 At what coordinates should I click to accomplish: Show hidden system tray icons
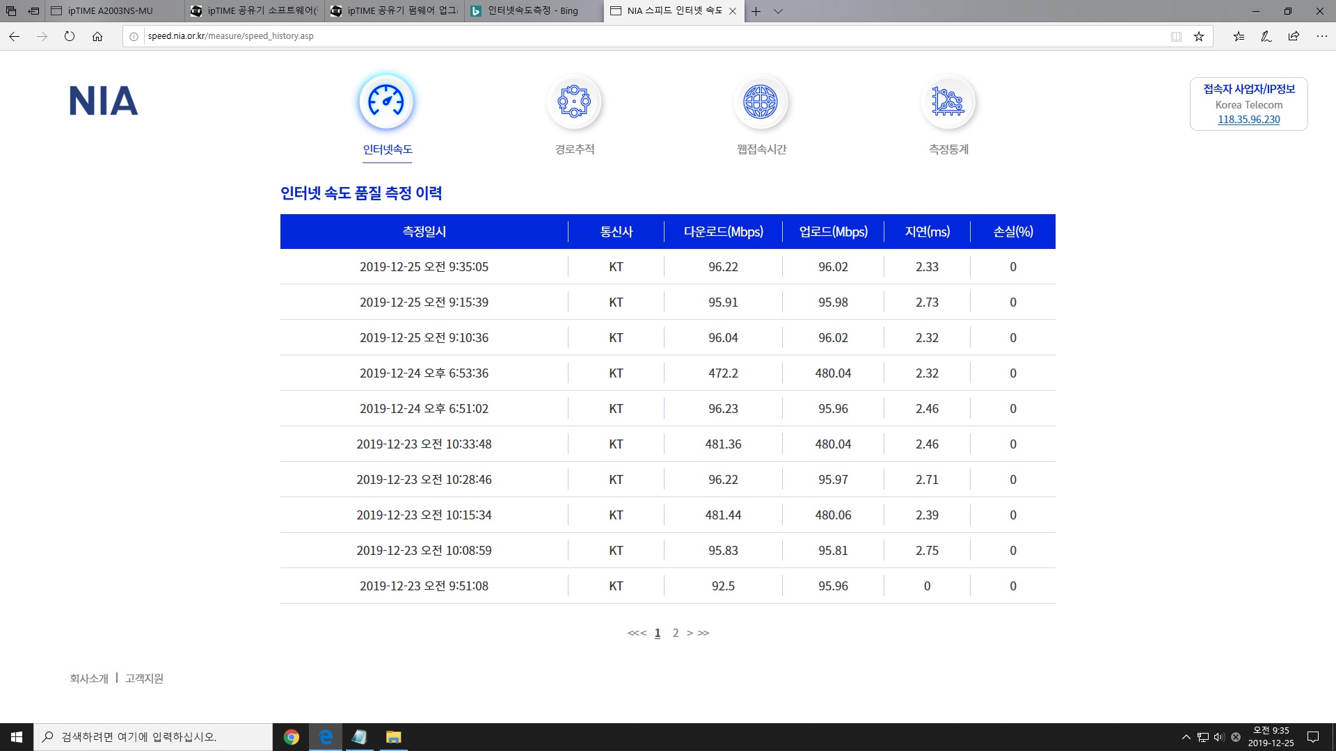[x=1186, y=737]
